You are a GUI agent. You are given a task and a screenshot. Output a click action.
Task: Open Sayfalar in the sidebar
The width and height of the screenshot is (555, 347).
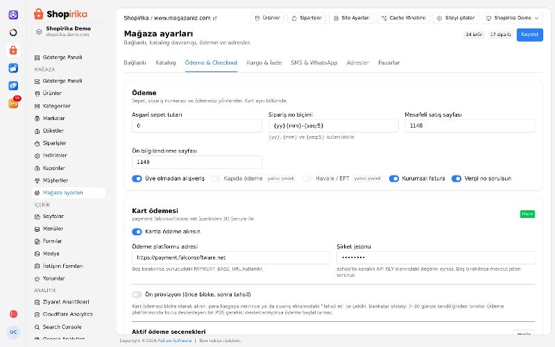point(69,217)
